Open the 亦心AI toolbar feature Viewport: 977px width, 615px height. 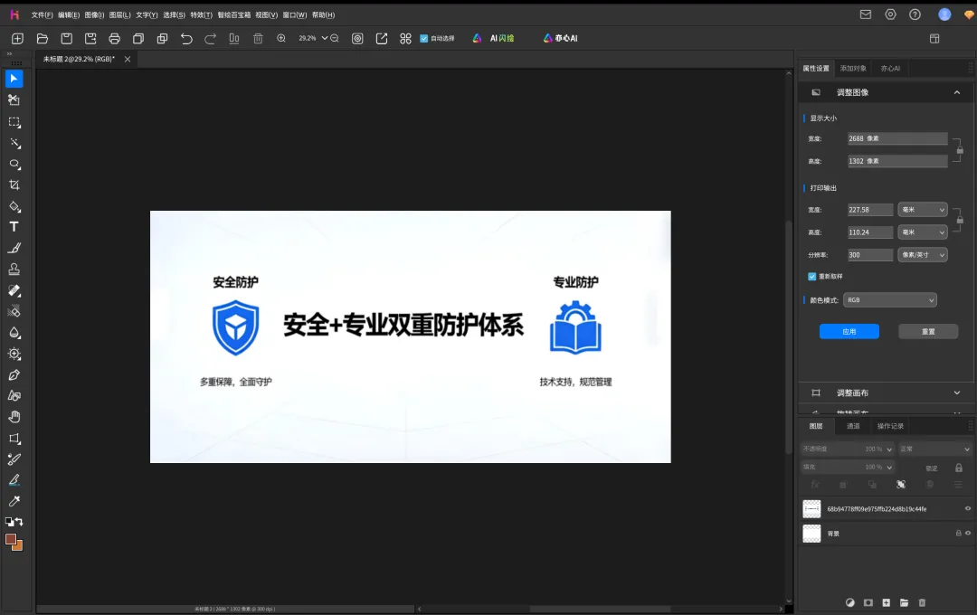pos(561,39)
